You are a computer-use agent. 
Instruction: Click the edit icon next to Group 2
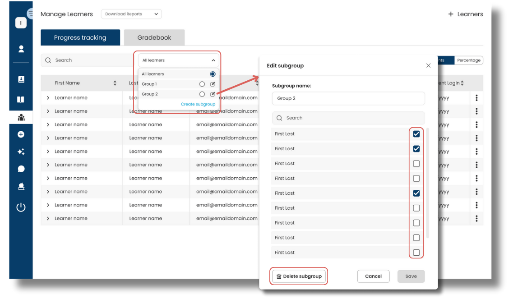[x=213, y=94]
